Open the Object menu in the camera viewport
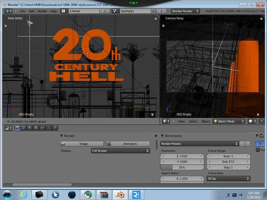Viewport: 267px width, 200px height. tap(205, 121)
